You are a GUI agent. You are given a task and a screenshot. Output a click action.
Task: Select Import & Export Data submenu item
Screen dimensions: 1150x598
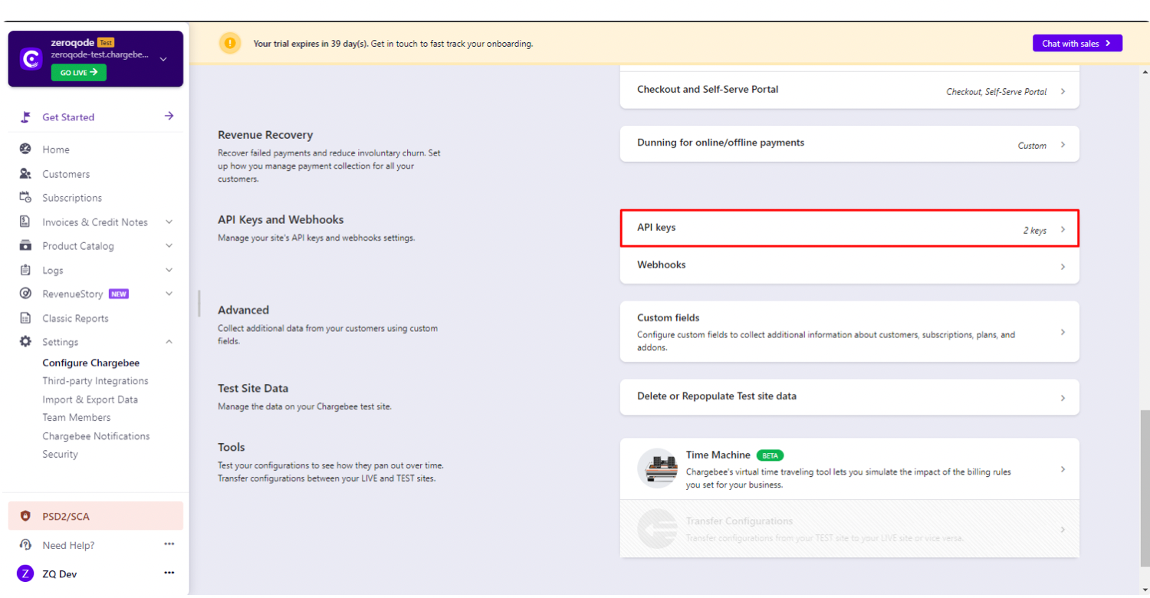point(90,399)
